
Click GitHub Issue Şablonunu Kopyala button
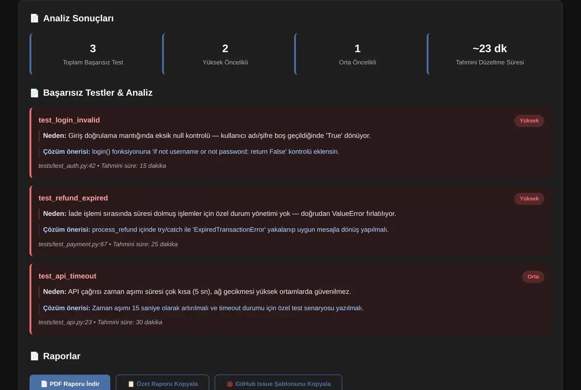point(278,383)
